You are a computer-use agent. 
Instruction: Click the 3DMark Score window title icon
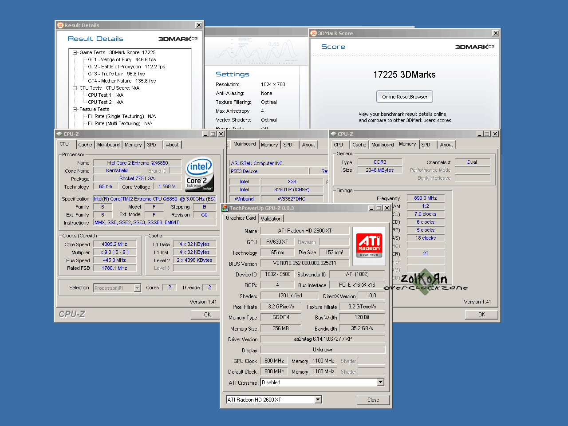(x=314, y=33)
